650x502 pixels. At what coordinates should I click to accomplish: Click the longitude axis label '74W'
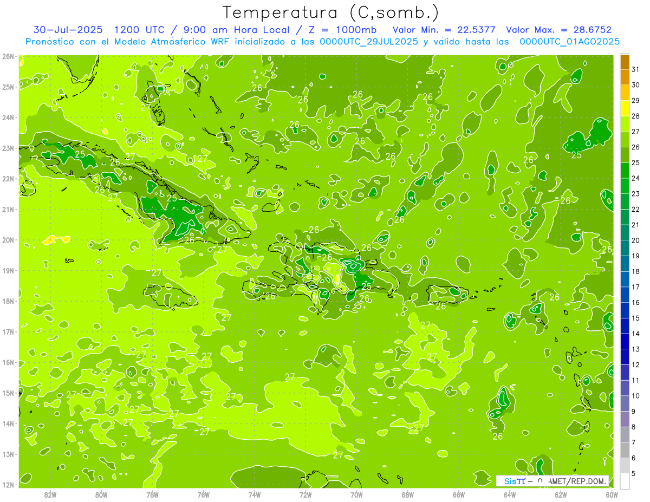255,494
